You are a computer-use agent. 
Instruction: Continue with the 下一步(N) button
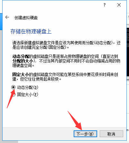click(x=85, y=134)
